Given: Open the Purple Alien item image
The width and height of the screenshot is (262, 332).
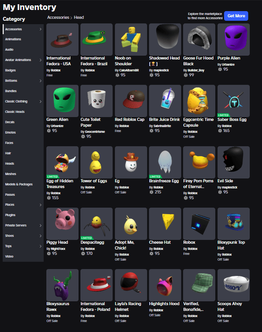Looking at the screenshot, I should coord(234,40).
